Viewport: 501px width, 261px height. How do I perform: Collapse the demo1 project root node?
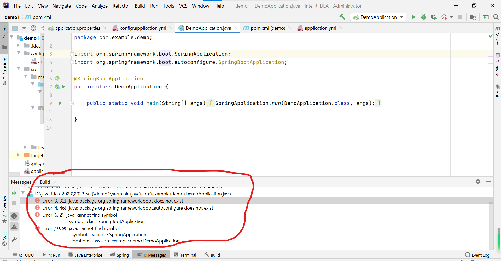(x=12, y=37)
